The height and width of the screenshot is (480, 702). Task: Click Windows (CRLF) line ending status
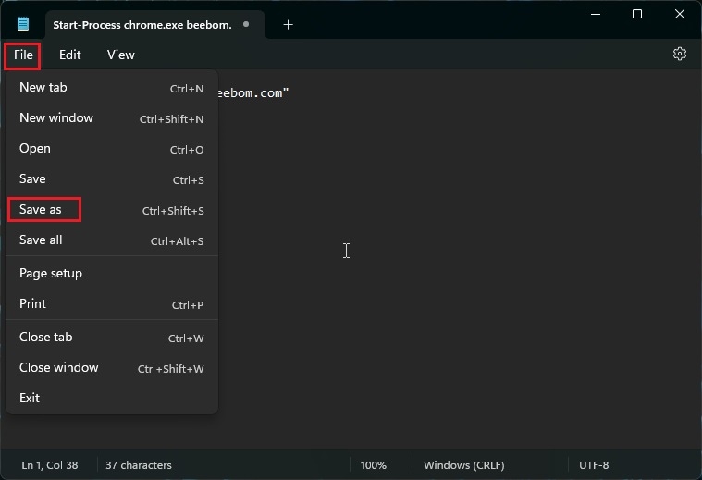coord(464,465)
